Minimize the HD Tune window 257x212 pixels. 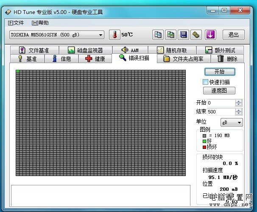tap(213, 11)
